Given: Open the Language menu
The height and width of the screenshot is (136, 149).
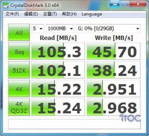Looking at the screenshot, I should (92, 14).
